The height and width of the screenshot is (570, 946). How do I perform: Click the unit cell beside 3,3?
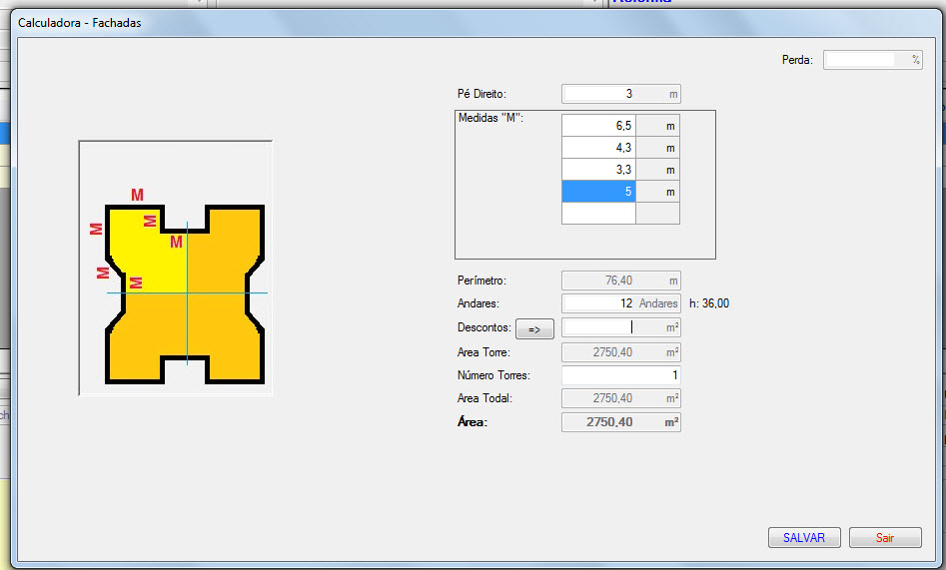657,170
